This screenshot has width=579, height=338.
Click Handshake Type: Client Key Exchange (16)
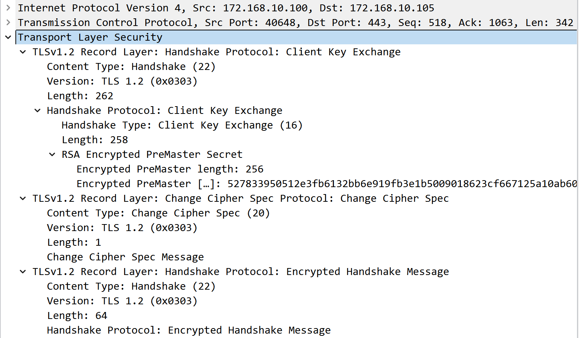click(182, 125)
